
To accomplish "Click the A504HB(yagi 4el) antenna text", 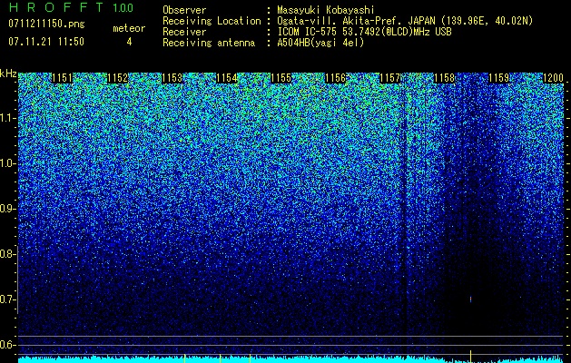I will click(x=320, y=43).
